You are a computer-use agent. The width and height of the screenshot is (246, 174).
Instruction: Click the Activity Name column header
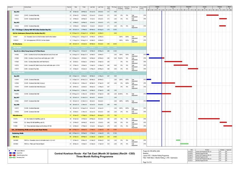coord(28,7)
